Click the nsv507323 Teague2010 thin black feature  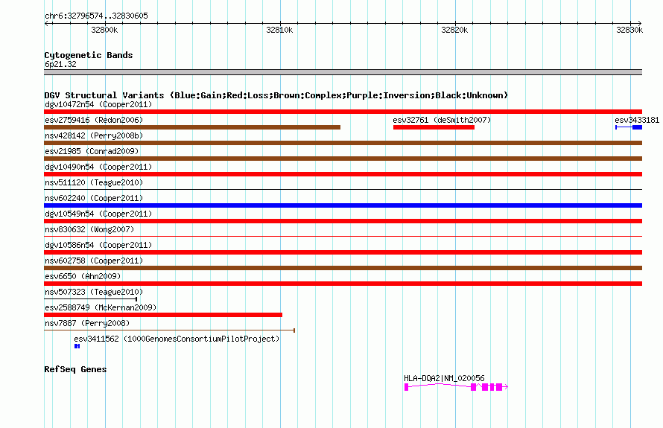(x=90, y=299)
